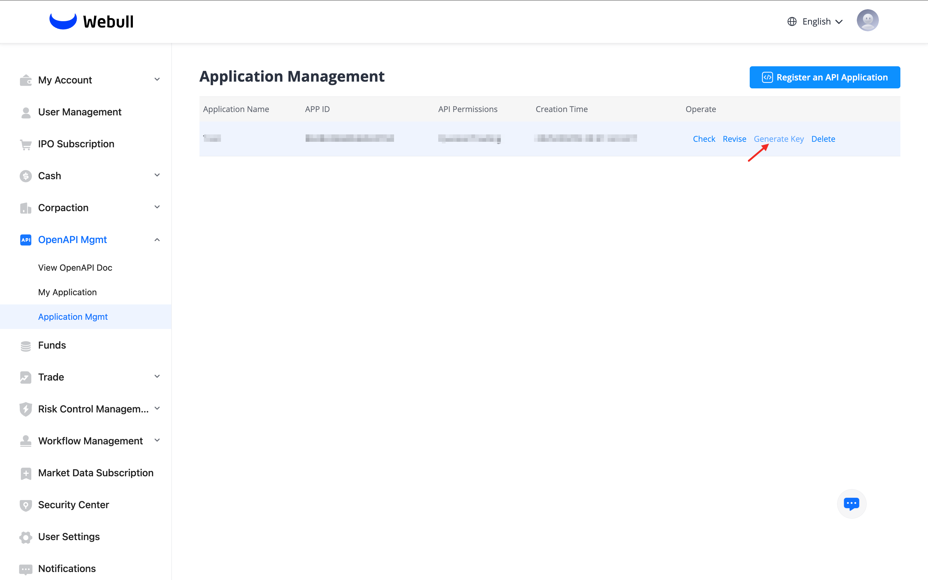Click the Security Center shield icon
The height and width of the screenshot is (580, 928).
click(x=26, y=505)
